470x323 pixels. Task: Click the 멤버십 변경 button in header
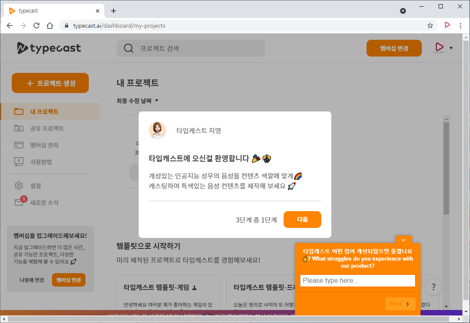[394, 48]
